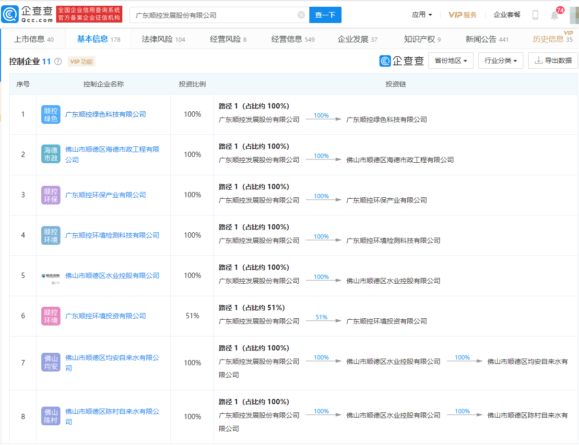Image resolution: width=579 pixels, height=445 pixels.
Task: Click the 顺控环境 logo in row 4
Action: point(51,235)
